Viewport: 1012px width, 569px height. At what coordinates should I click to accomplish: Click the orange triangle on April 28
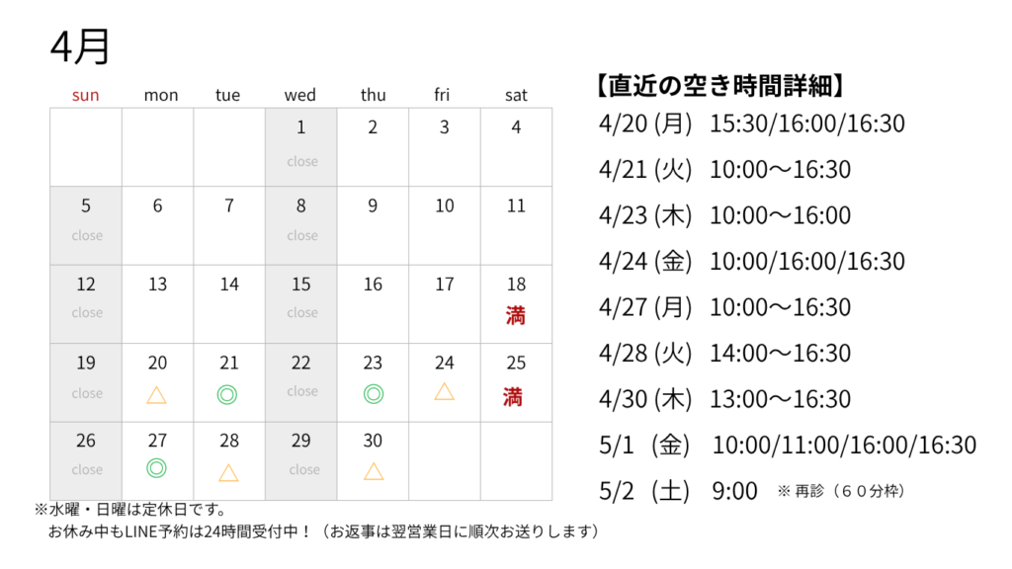pos(228,471)
